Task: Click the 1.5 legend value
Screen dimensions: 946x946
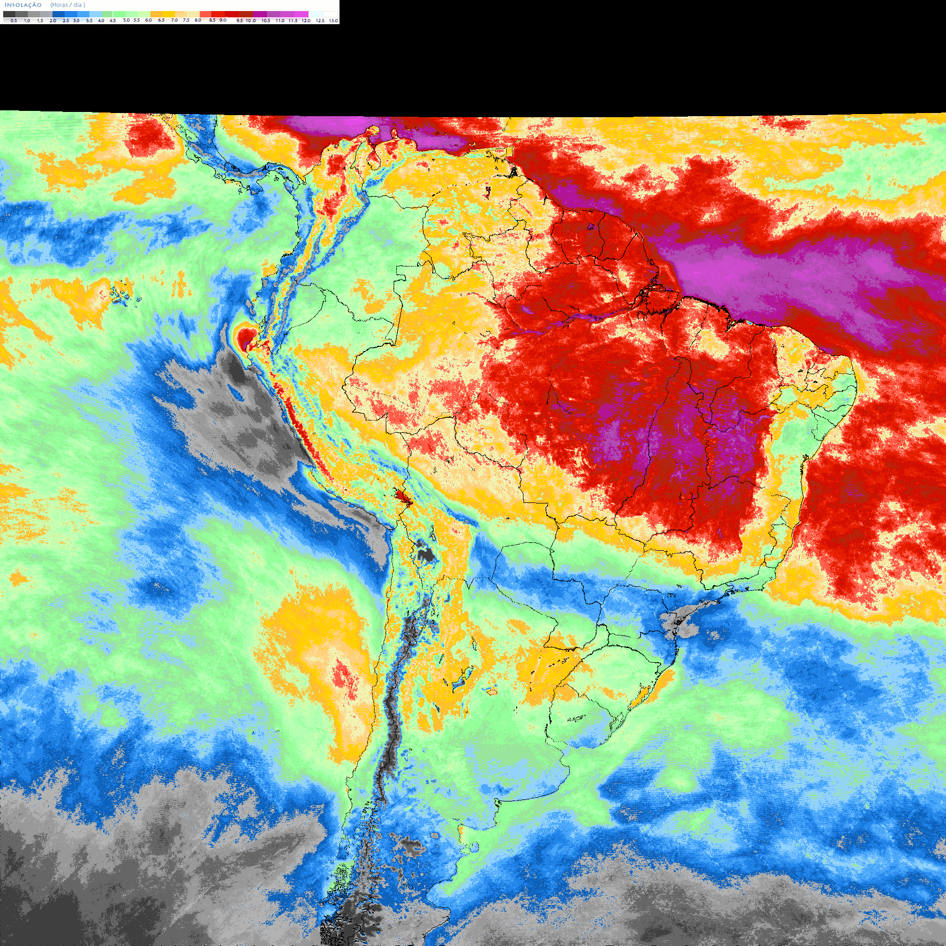Action: [x=40, y=20]
